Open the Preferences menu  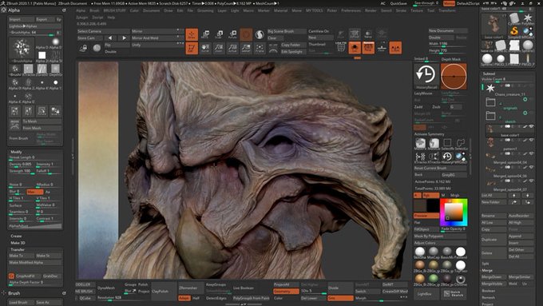[x=351, y=10]
